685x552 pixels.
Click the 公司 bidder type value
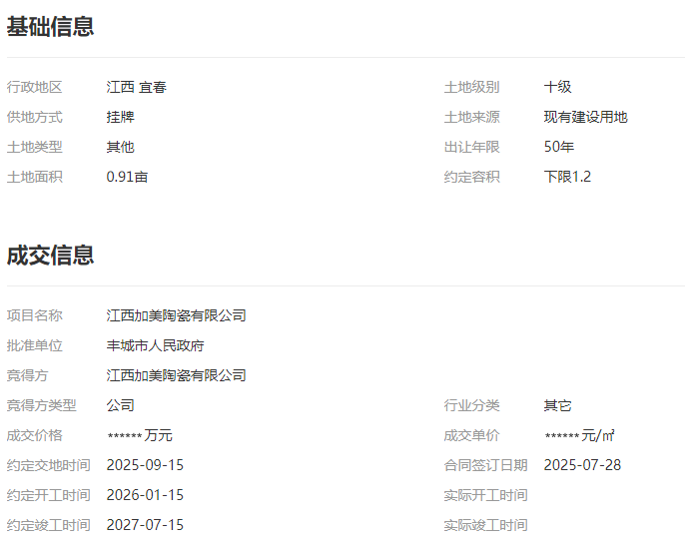coord(121,405)
